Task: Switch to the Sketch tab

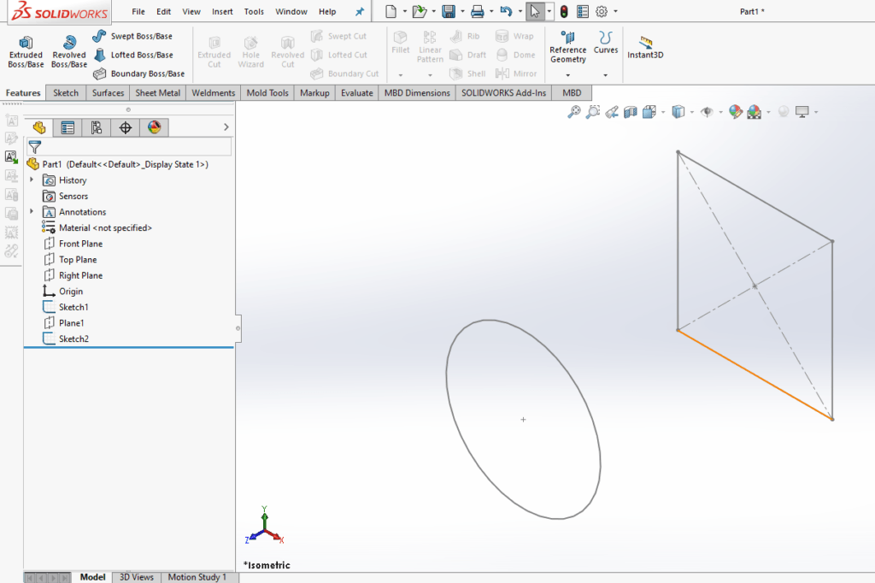Action: click(66, 92)
